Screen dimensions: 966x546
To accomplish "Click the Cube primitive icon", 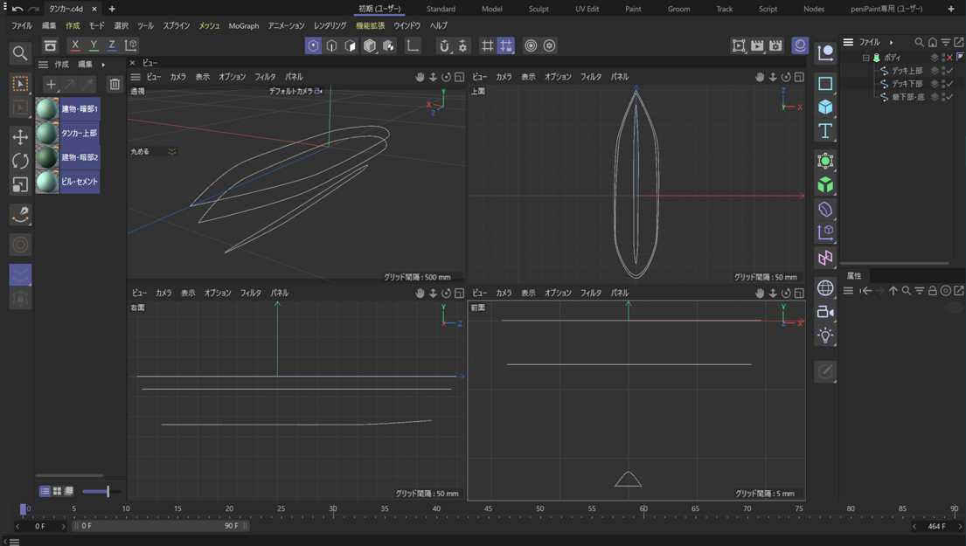I will (825, 107).
